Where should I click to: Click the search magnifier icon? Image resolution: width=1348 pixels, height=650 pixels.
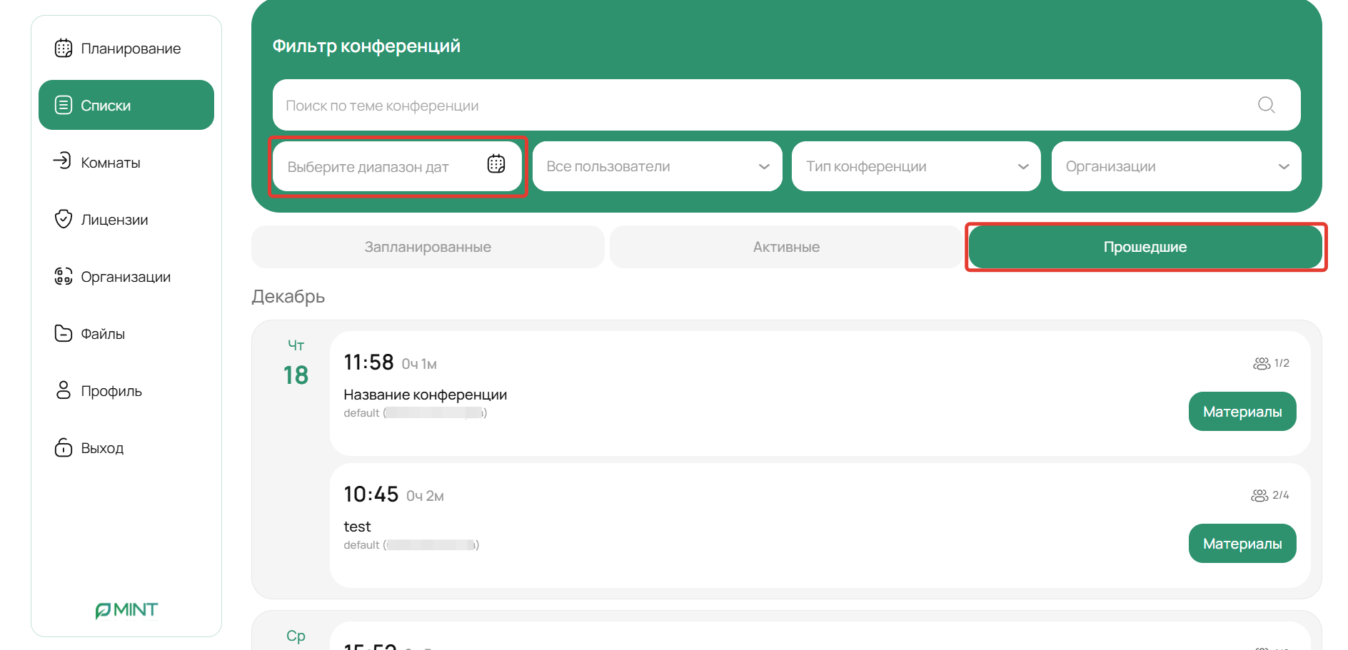[1266, 105]
